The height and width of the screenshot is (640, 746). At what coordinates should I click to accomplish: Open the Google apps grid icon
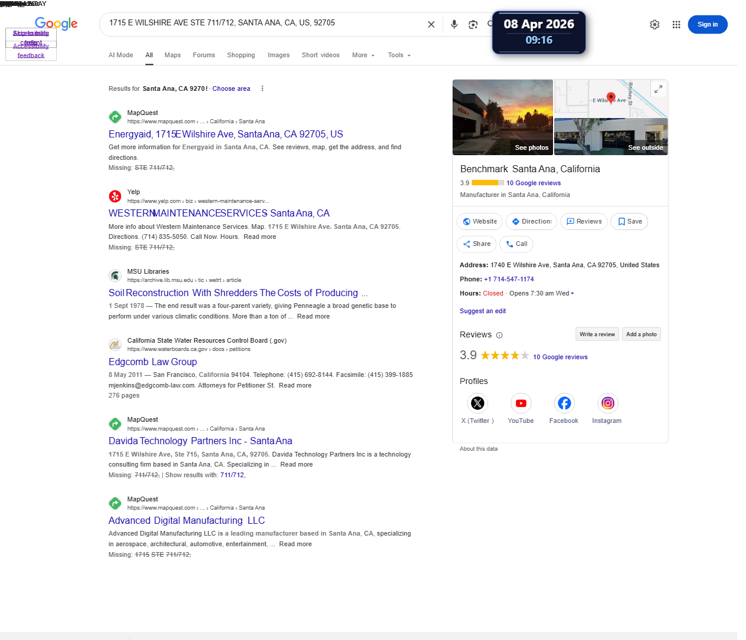pos(676,24)
